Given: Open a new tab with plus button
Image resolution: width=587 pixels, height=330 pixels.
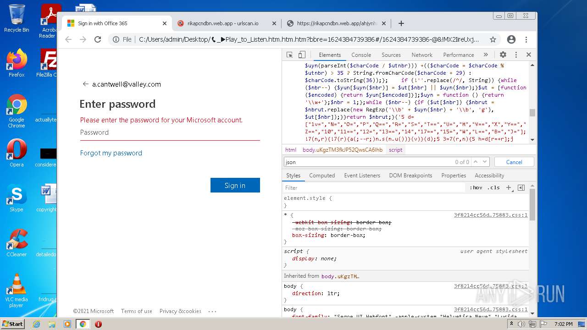Looking at the screenshot, I should (x=401, y=23).
